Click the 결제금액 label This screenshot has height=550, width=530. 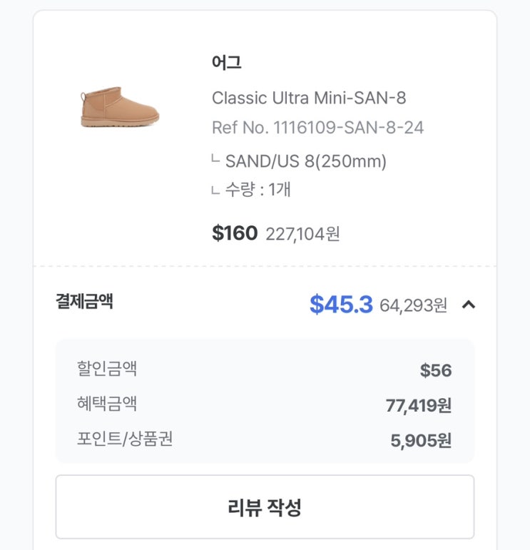[x=84, y=302]
